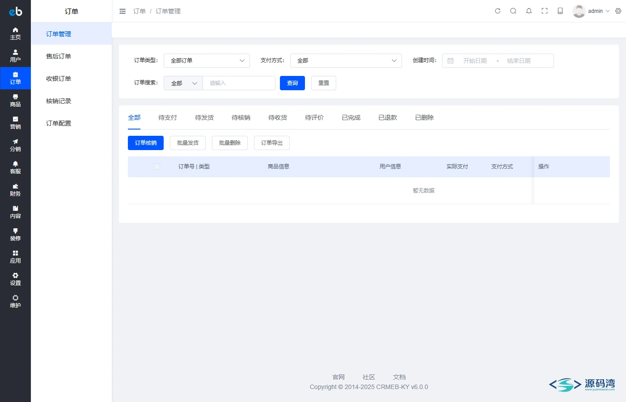Switch to the 待支付 tab

coord(168,117)
